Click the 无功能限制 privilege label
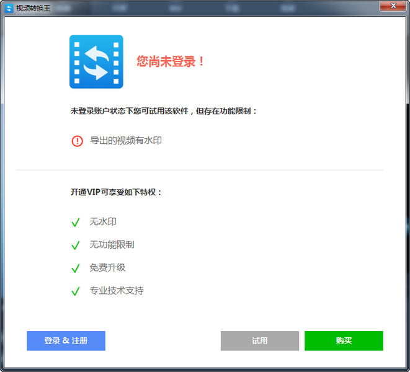This screenshot has width=410, height=372. (x=112, y=244)
